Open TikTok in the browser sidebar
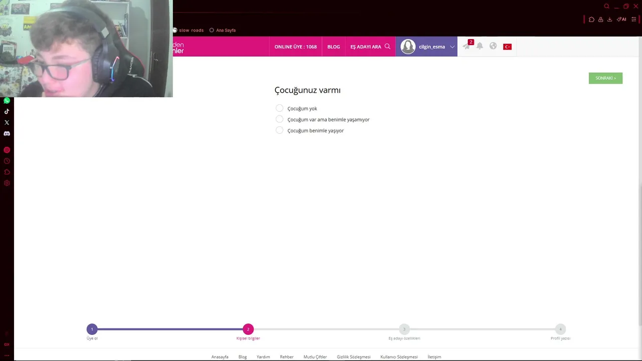The height and width of the screenshot is (361, 642). (x=7, y=111)
